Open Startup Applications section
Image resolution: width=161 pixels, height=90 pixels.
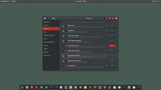click(51, 42)
